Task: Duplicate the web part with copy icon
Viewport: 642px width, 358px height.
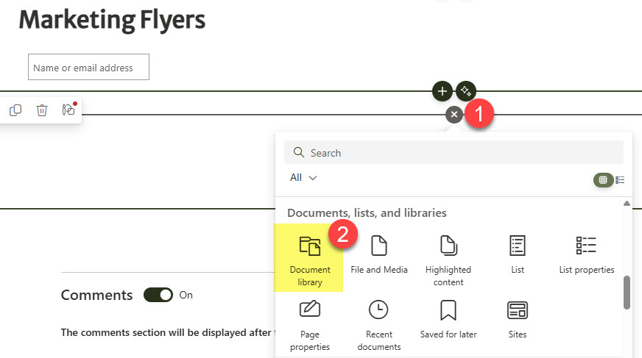Action: point(15,110)
